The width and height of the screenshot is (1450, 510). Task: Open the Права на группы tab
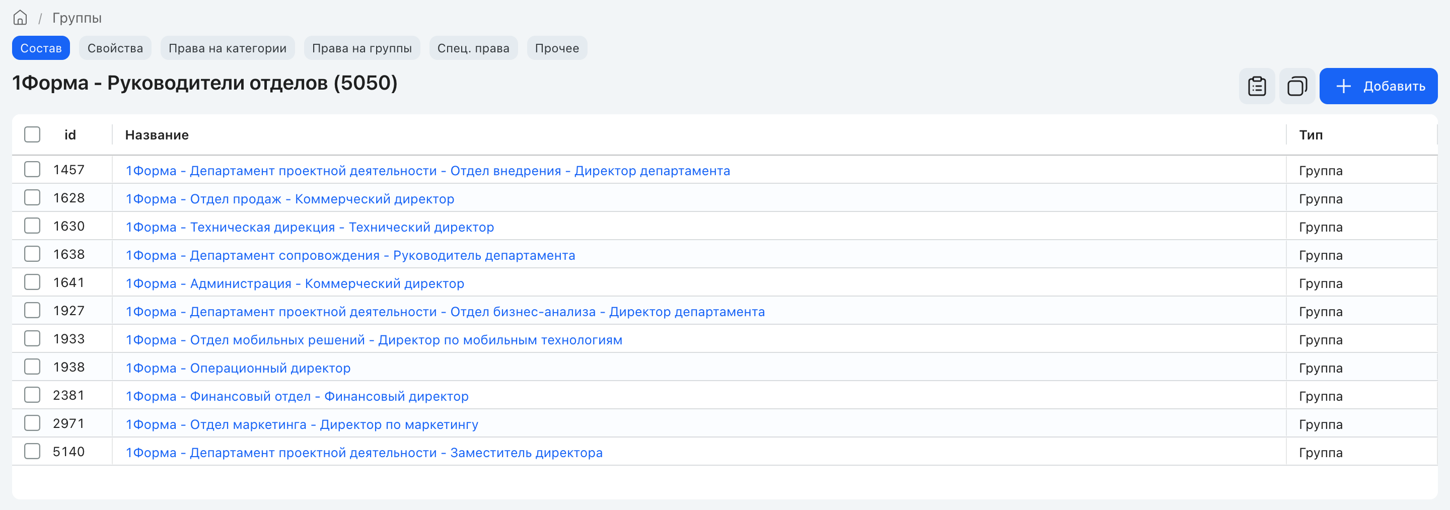pos(362,48)
